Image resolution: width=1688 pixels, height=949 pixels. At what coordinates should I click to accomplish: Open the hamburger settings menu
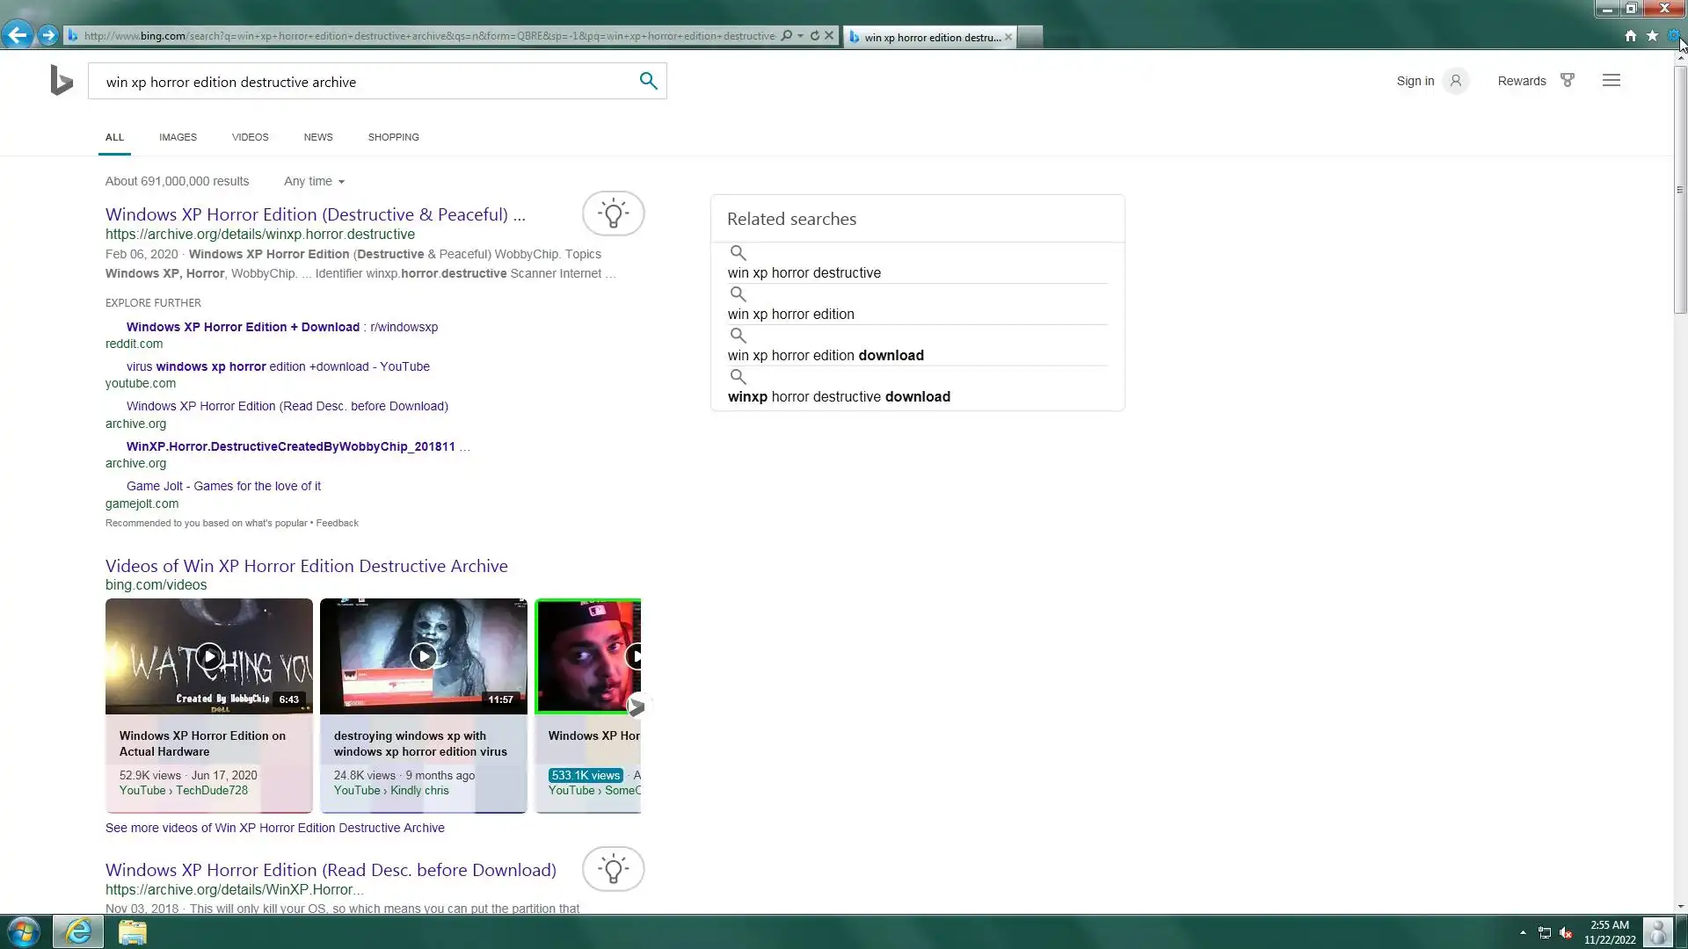(1611, 80)
